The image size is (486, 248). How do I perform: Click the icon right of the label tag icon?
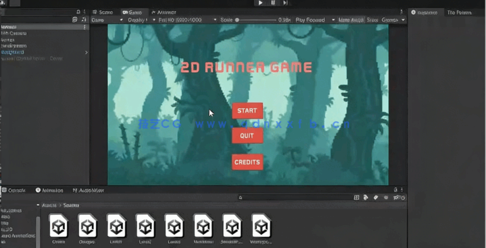point(386,197)
